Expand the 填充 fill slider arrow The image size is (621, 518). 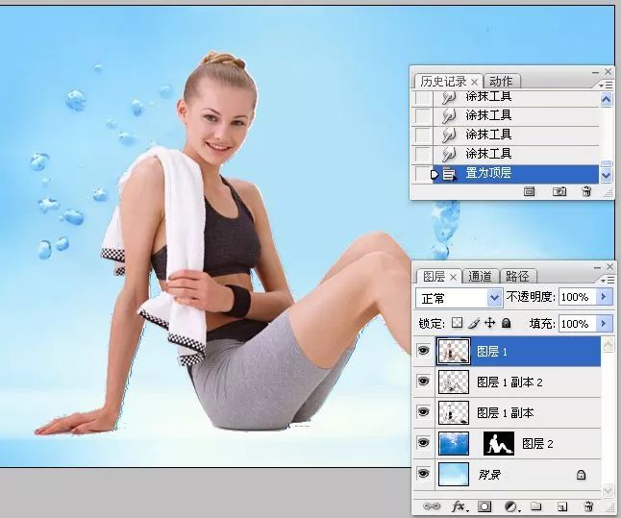(604, 324)
